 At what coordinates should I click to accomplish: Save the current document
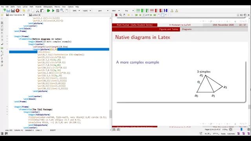click(13, 11)
